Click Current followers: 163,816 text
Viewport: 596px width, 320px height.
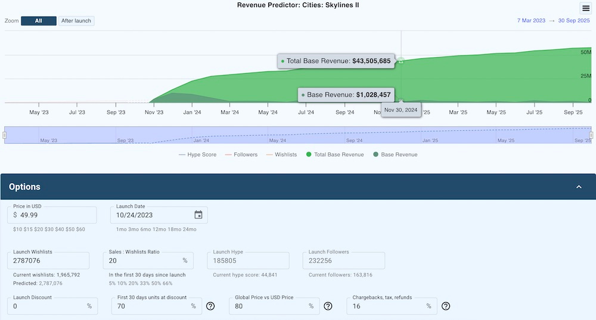(x=340, y=275)
